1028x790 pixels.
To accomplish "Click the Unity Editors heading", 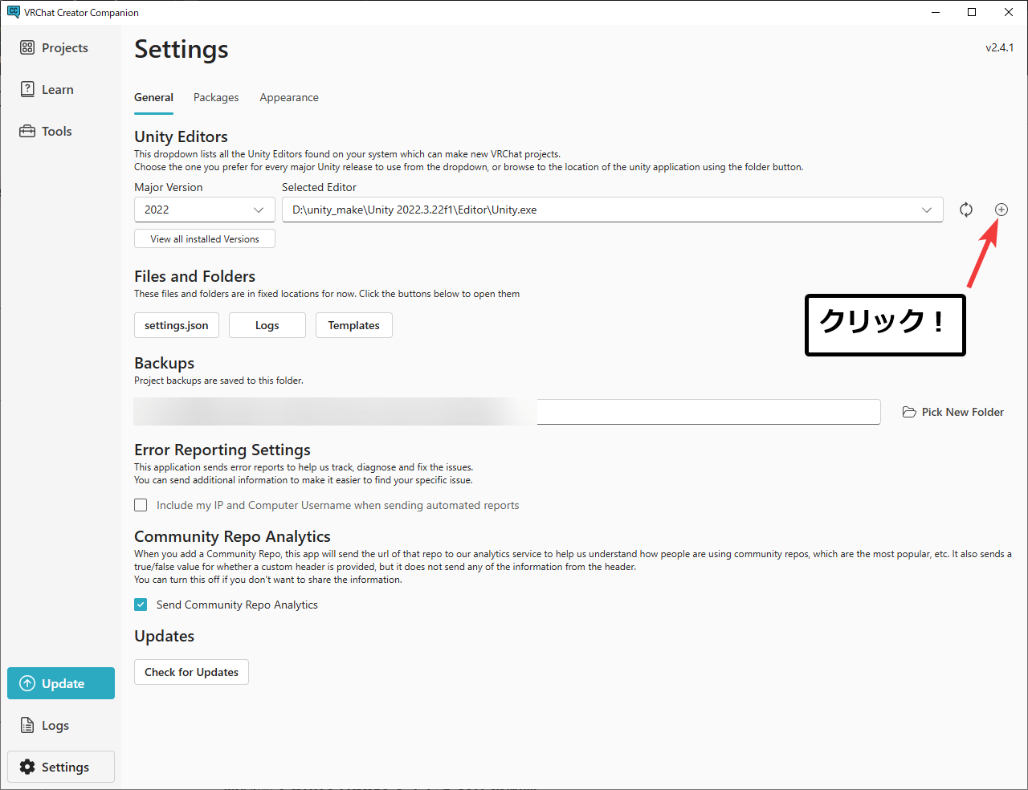I will [181, 136].
